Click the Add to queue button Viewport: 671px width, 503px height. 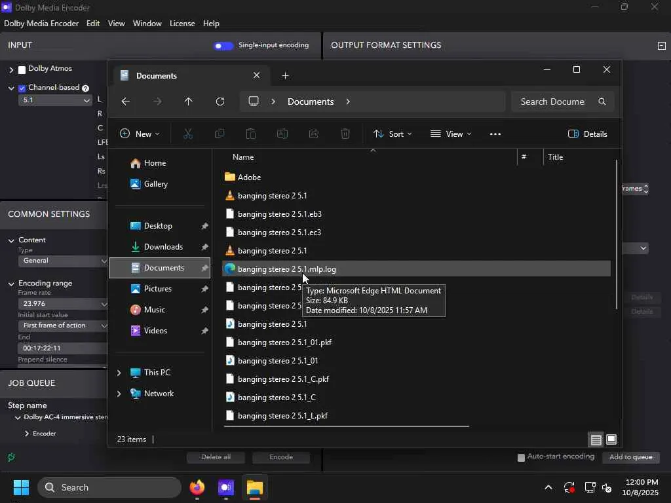tap(631, 457)
